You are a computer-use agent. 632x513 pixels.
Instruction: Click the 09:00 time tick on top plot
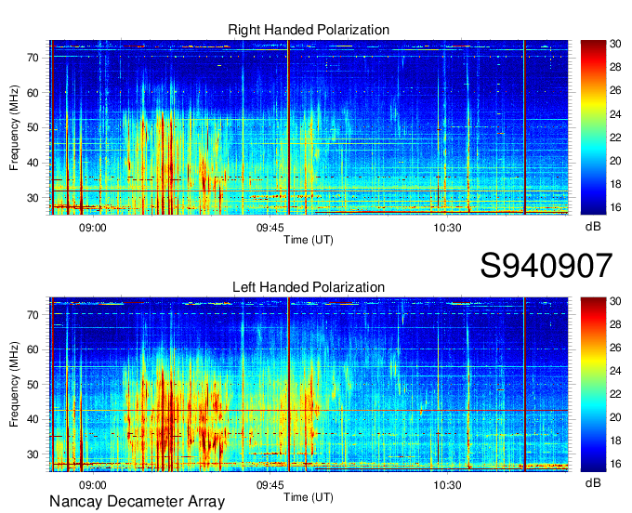(93, 228)
